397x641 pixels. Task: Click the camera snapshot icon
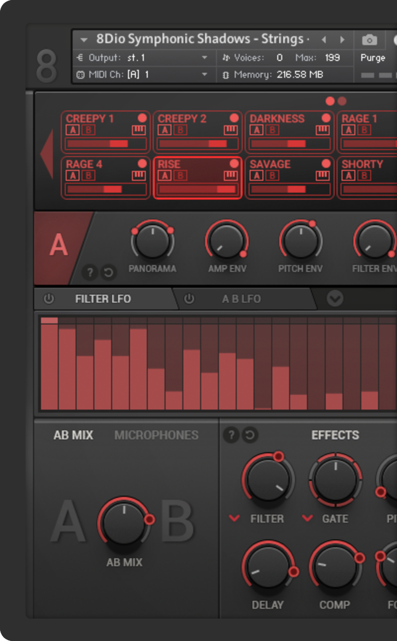click(369, 40)
